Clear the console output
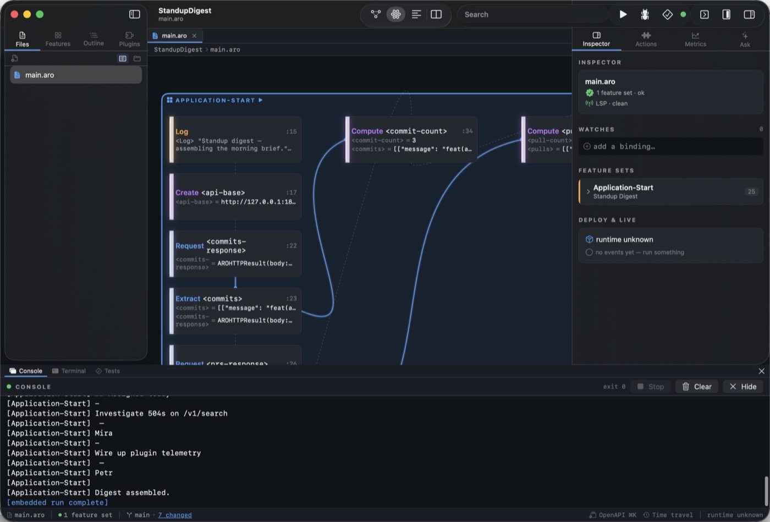The image size is (770, 522). coord(697,387)
